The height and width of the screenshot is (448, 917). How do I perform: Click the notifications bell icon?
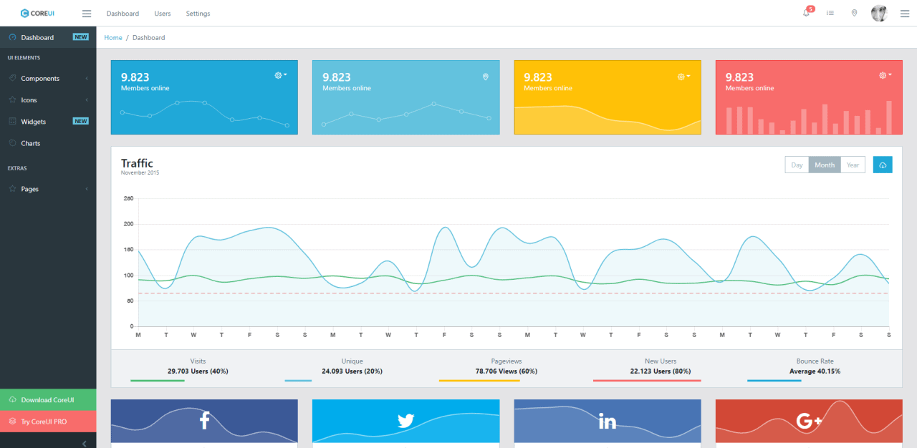pos(806,13)
